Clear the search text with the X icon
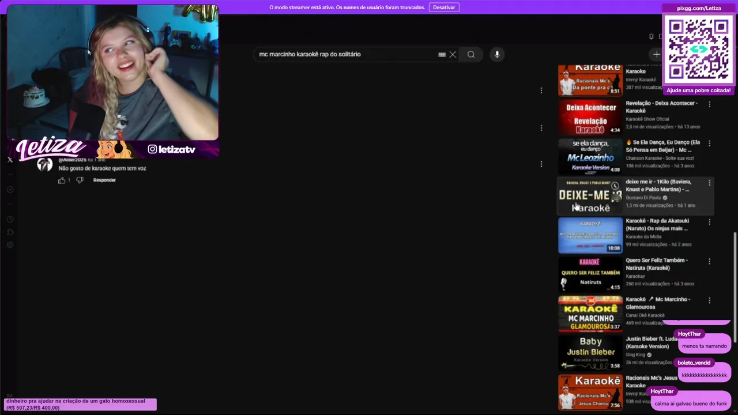 point(453,55)
